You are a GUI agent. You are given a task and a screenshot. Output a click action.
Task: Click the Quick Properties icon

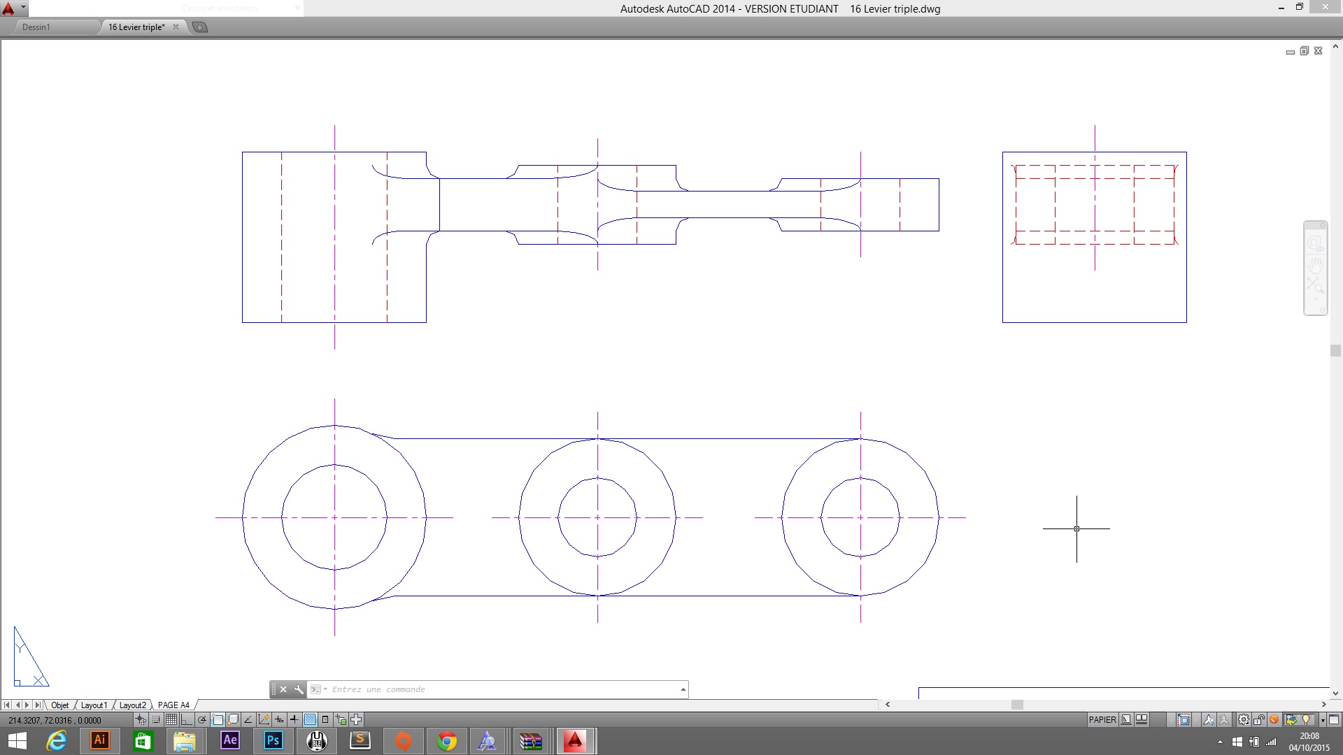(x=325, y=719)
